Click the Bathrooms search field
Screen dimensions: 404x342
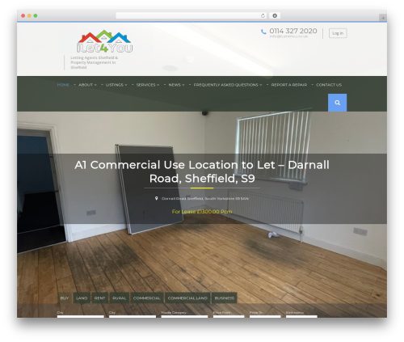[301, 316]
